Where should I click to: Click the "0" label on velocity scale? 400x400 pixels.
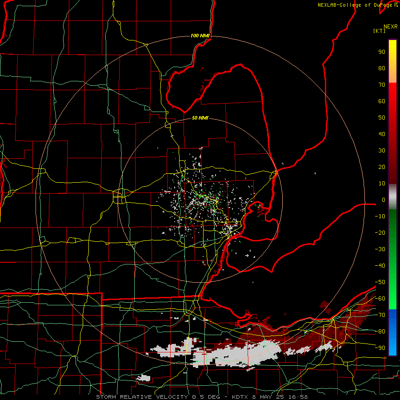tap(384, 200)
